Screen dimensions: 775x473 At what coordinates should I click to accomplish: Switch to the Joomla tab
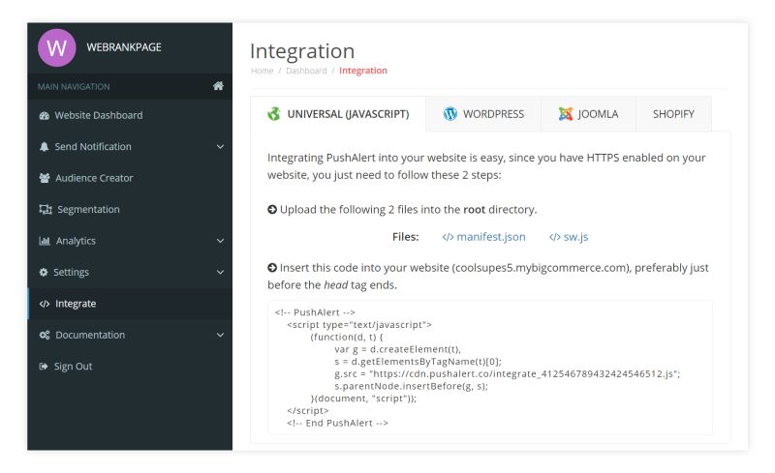tap(588, 114)
